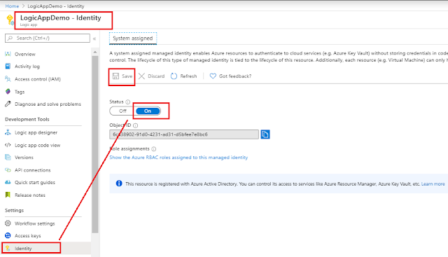Open Workflow settings menu item

tap(34, 223)
